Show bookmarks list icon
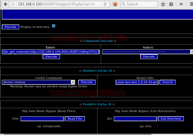 click(x=171, y=4)
